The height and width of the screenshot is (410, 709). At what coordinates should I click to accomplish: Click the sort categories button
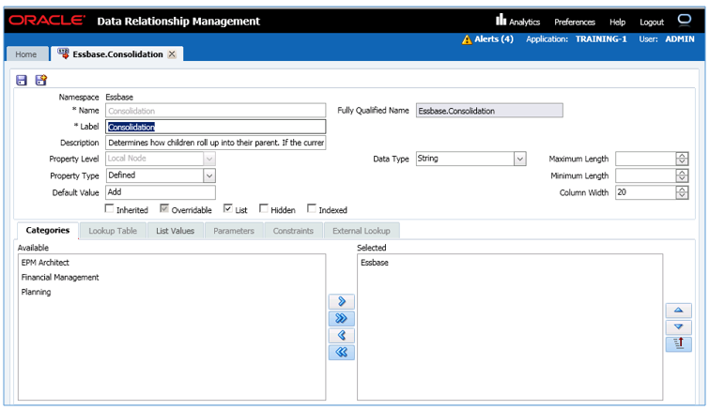point(678,344)
